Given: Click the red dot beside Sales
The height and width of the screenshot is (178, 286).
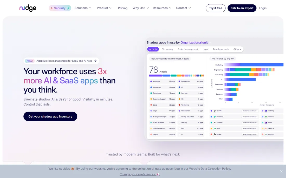Looking at the screenshot, I should pos(151,105).
